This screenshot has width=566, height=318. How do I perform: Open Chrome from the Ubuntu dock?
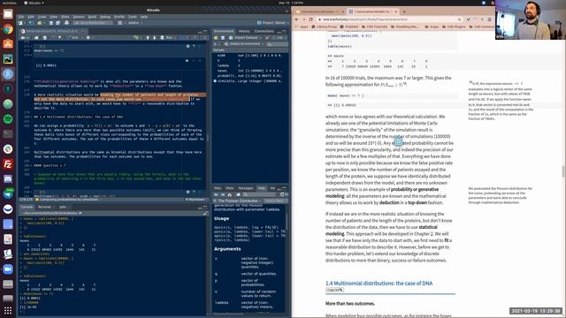coord(8,29)
